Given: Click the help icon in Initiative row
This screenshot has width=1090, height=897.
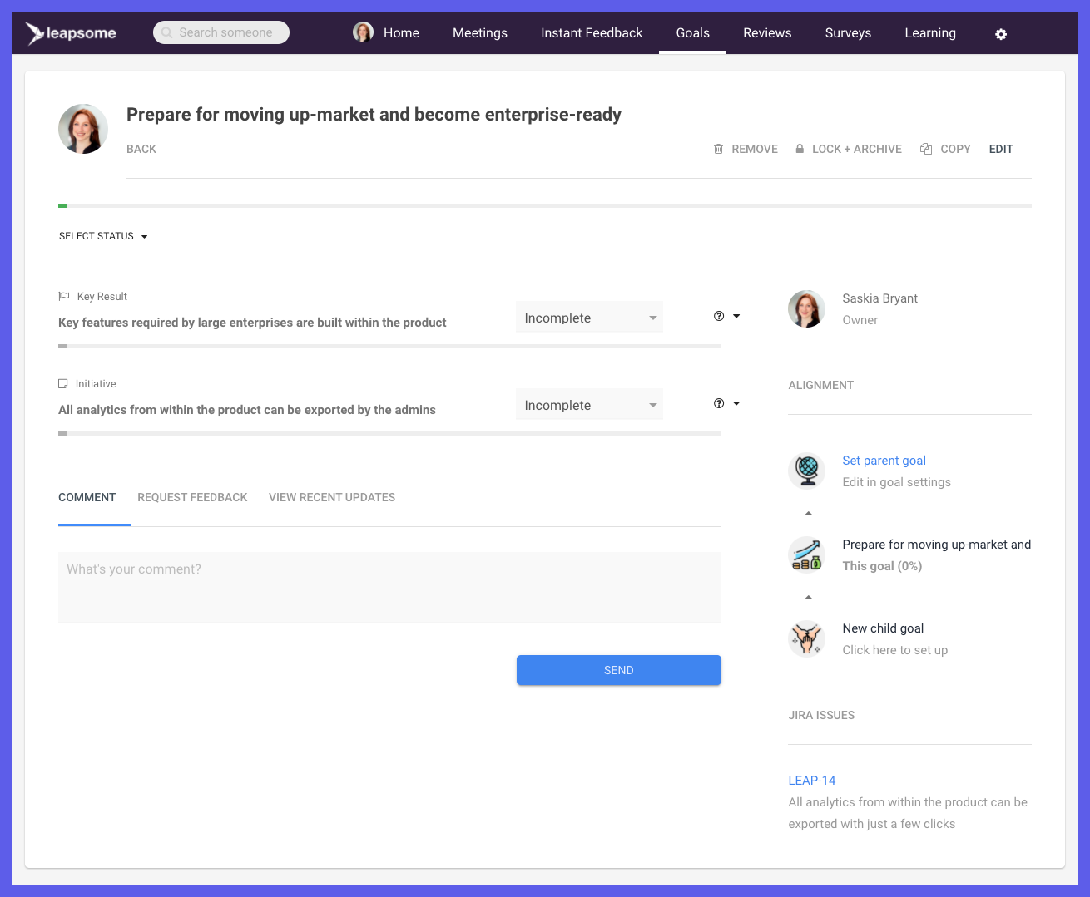Looking at the screenshot, I should (x=719, y=403).
